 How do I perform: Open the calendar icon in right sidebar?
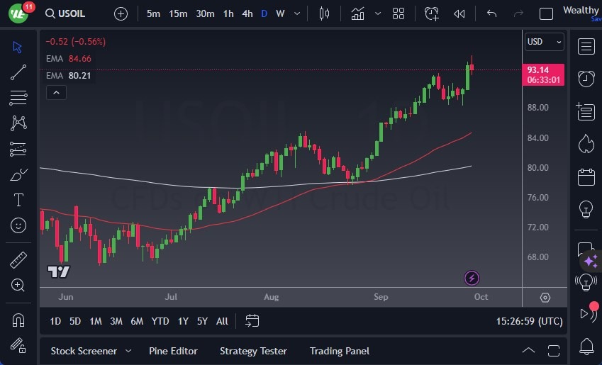[x=586, y=176]
